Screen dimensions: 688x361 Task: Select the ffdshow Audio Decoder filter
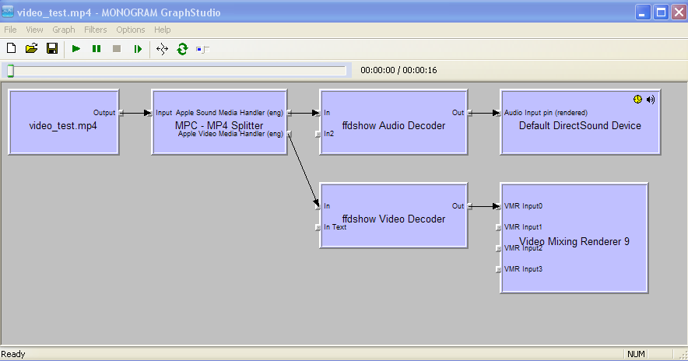coord(394,122)
